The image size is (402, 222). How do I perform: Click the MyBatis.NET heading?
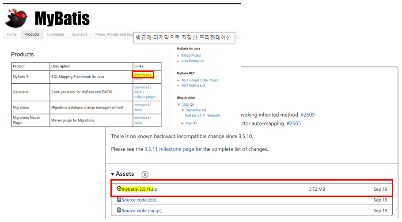[x=186, y=74]
